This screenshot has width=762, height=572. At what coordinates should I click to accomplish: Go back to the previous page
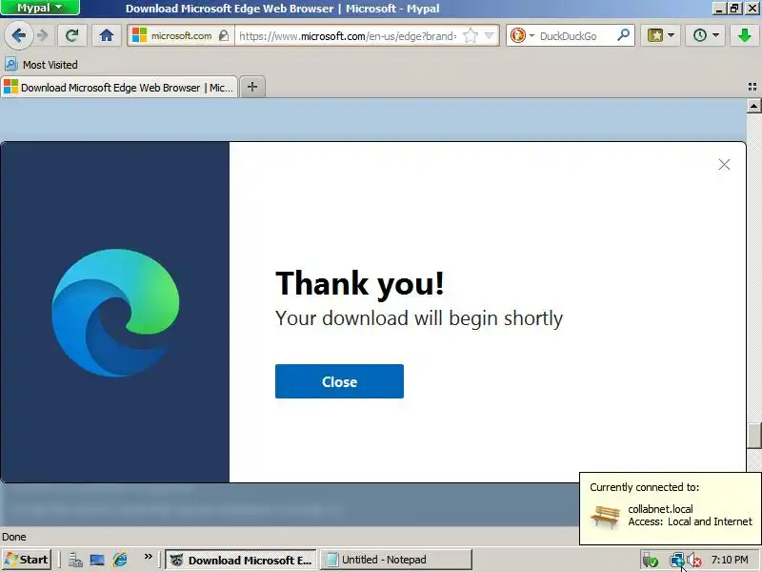click(x=18, y=35)
